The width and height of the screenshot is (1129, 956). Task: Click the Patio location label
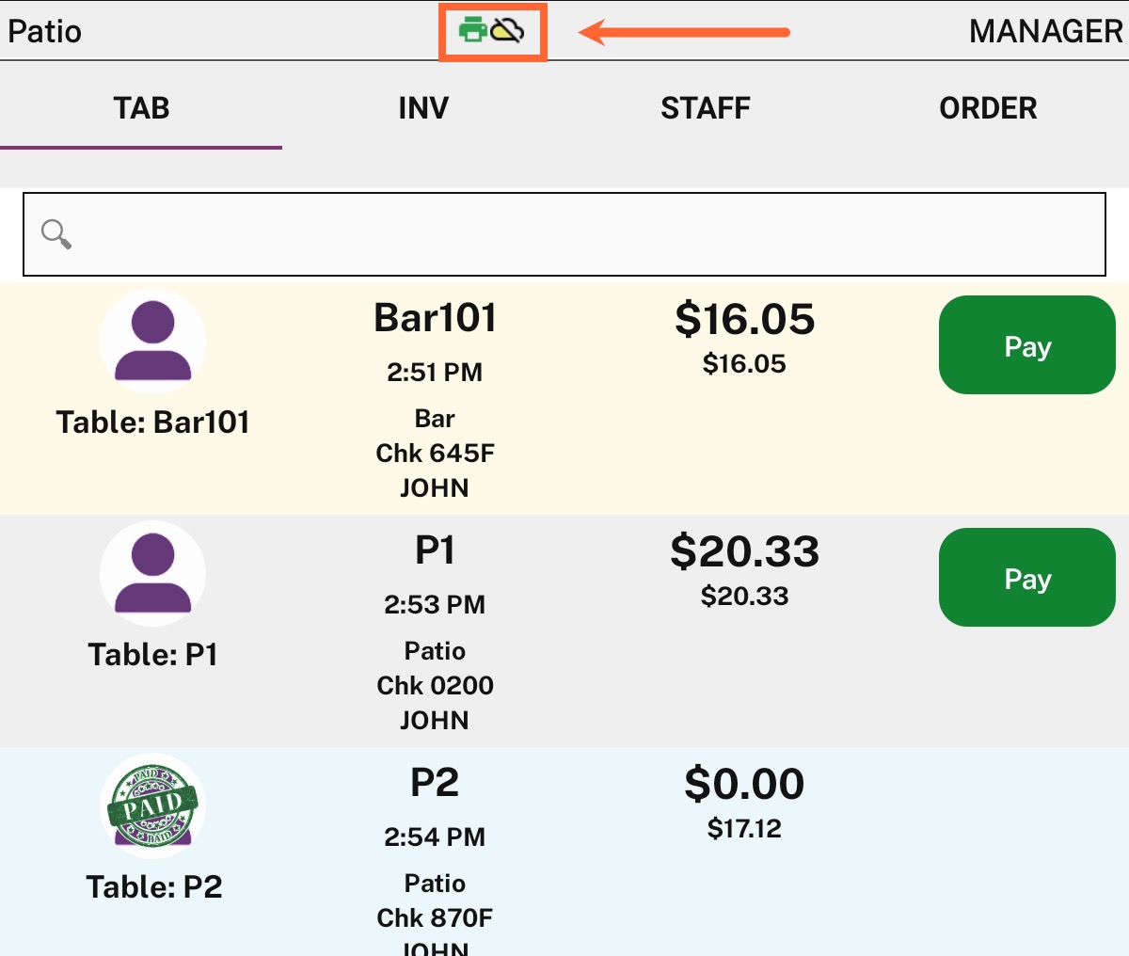pyautogui.click(x=45, y=32)
